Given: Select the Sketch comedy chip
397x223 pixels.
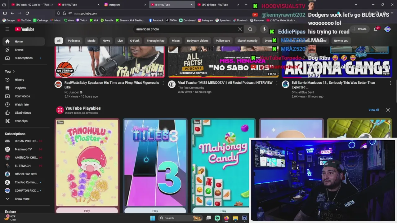Looking at the screenshot, I should click(248, 41).
